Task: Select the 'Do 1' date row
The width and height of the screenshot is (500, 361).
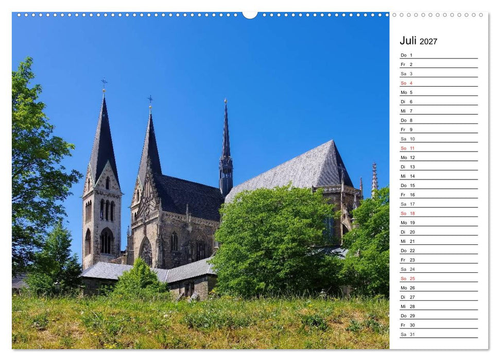Action: click(439, 55)
